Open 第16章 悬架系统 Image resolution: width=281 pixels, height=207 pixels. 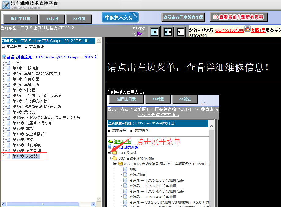point(27,151)
